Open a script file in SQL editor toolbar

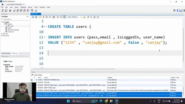tap(33, 17)
